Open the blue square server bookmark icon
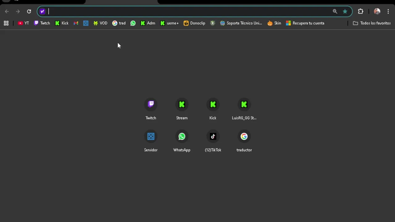Image resolution: width=395 pixels, height=222 pixels. pyautogui.click(x=86, y=23)
